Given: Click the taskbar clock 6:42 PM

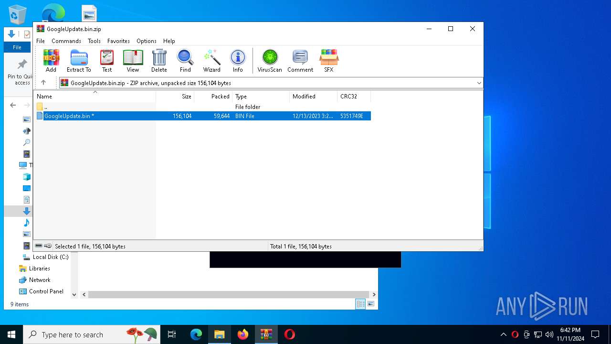Looking at the screenshot, I should pyautogui.click(x=570, y=331).
